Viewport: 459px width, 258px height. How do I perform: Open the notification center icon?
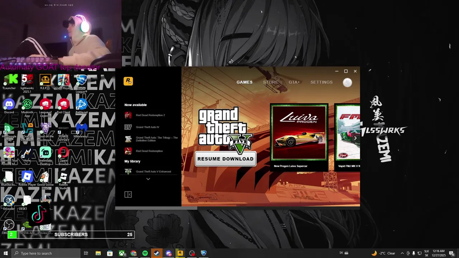point(452,253)
